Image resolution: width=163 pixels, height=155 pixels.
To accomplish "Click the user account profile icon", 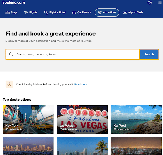I will tap(150, 3).
